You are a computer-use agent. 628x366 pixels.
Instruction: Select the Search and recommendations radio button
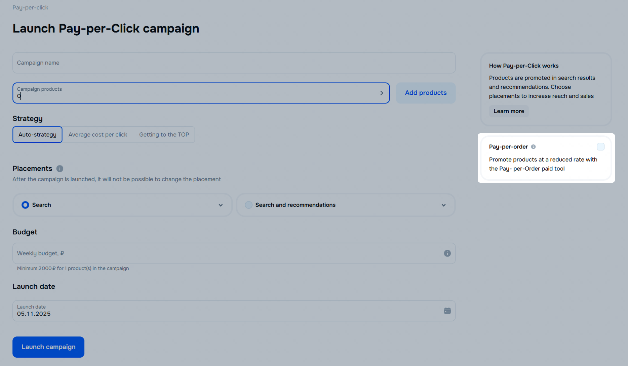tap(248, 205)
